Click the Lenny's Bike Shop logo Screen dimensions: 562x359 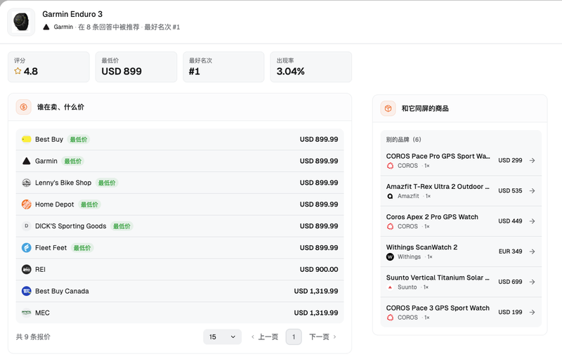27,183
